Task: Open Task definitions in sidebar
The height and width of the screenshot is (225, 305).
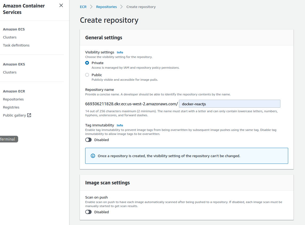Action: (x=16, y=45)
